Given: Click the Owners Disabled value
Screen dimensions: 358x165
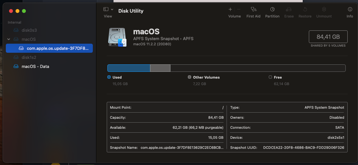Looking at the screenshot, I should pyautogui.click(x=337, y=117).
